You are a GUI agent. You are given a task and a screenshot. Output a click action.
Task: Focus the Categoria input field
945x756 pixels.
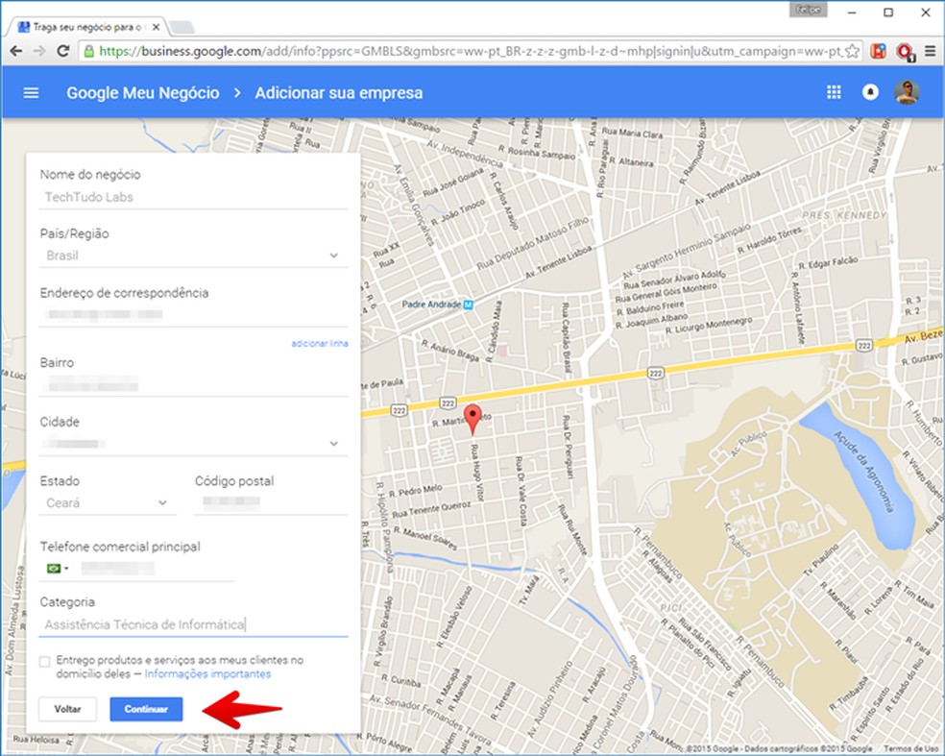tap(193, 624)
